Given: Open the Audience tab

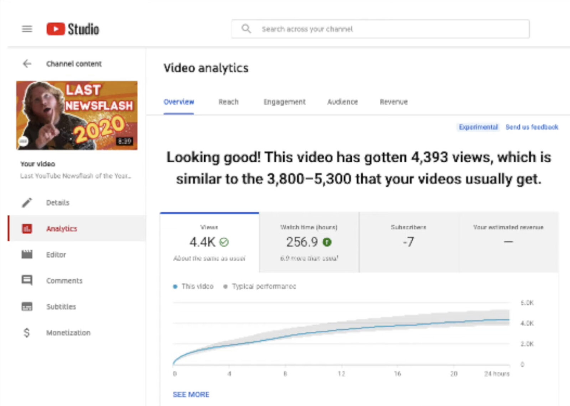Looking at the screenshot, I should [342, 102].
